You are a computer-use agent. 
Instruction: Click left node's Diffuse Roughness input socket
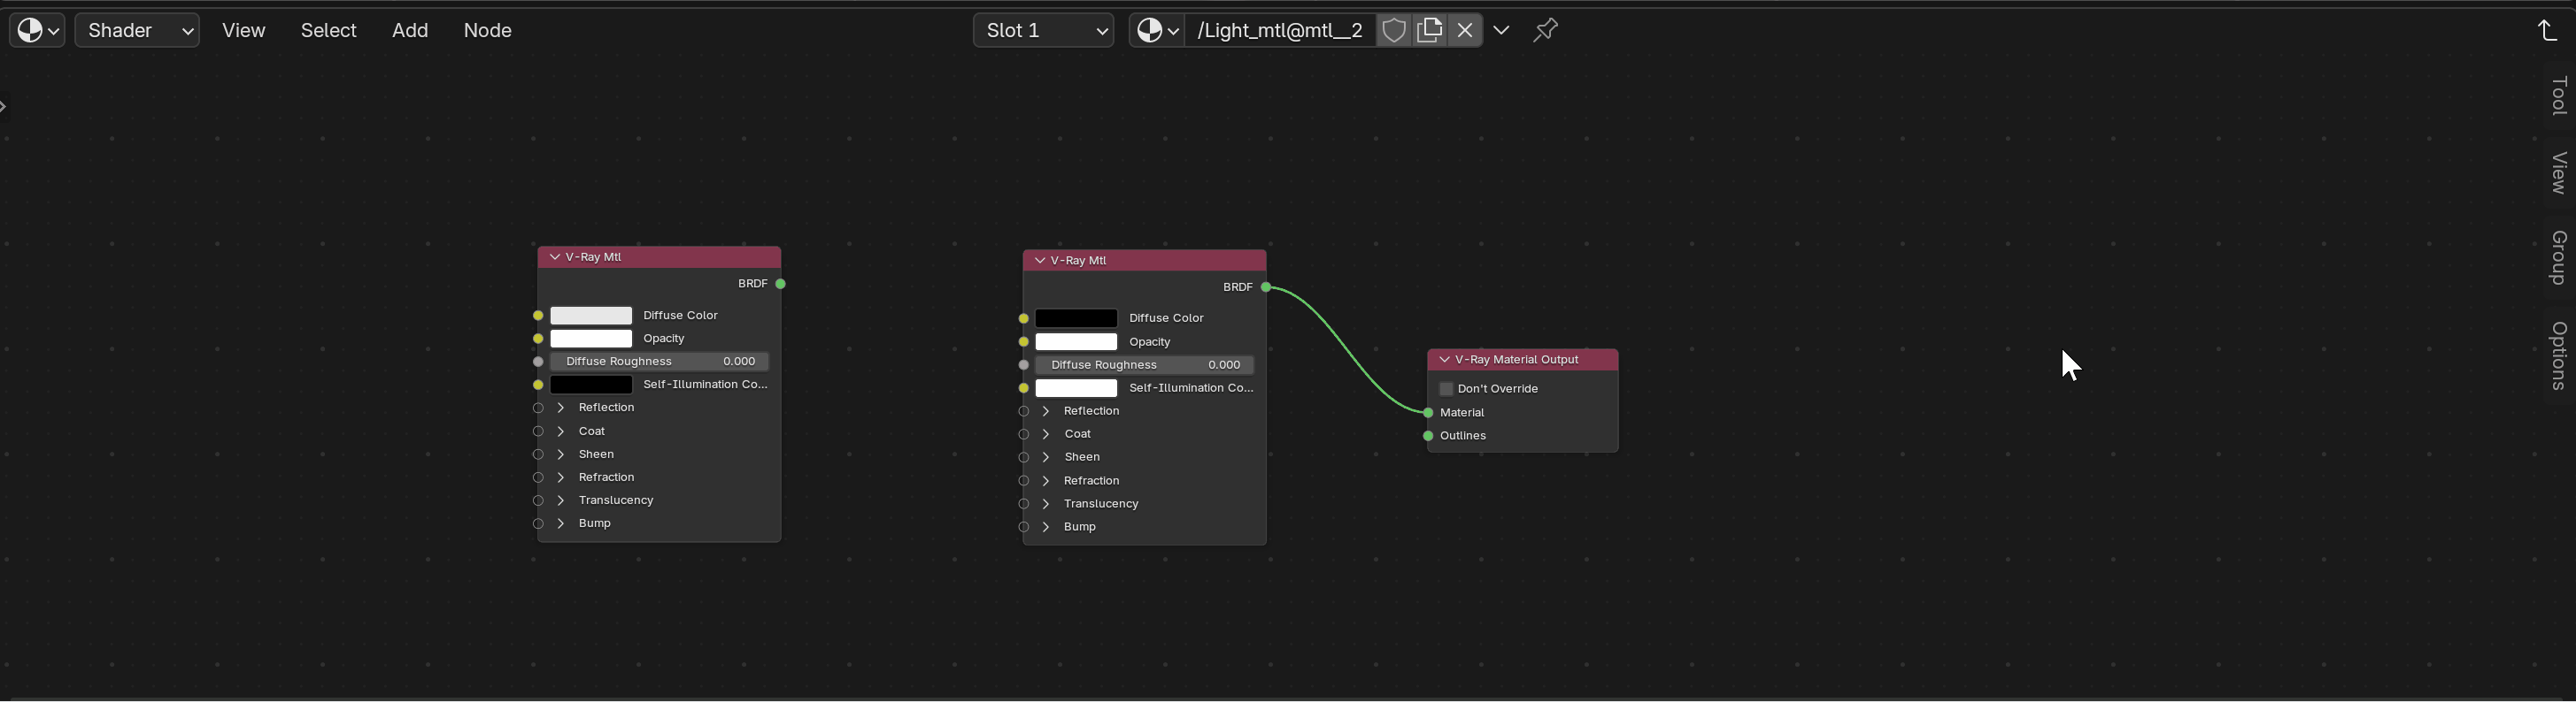click(538, 362)
